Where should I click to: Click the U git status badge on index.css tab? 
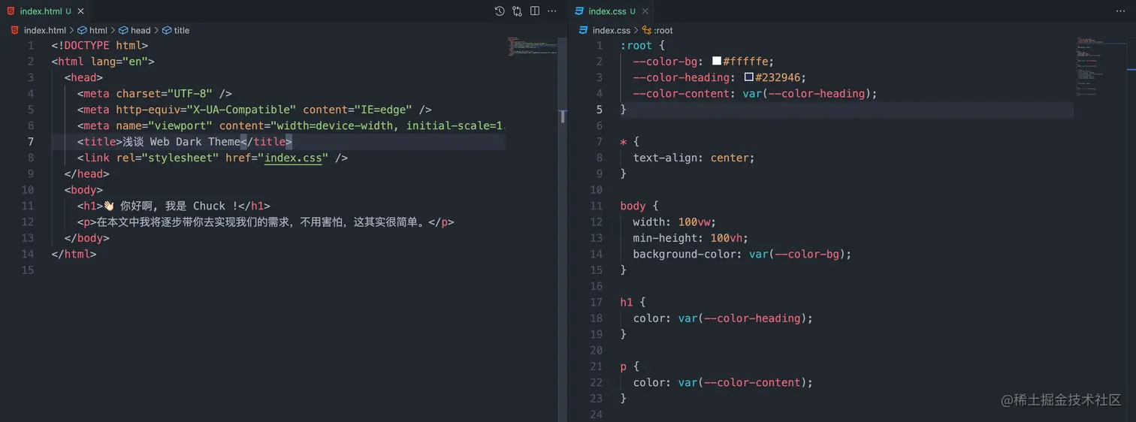pos(633,11)
